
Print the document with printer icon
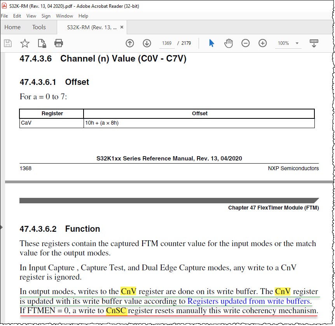59,43
